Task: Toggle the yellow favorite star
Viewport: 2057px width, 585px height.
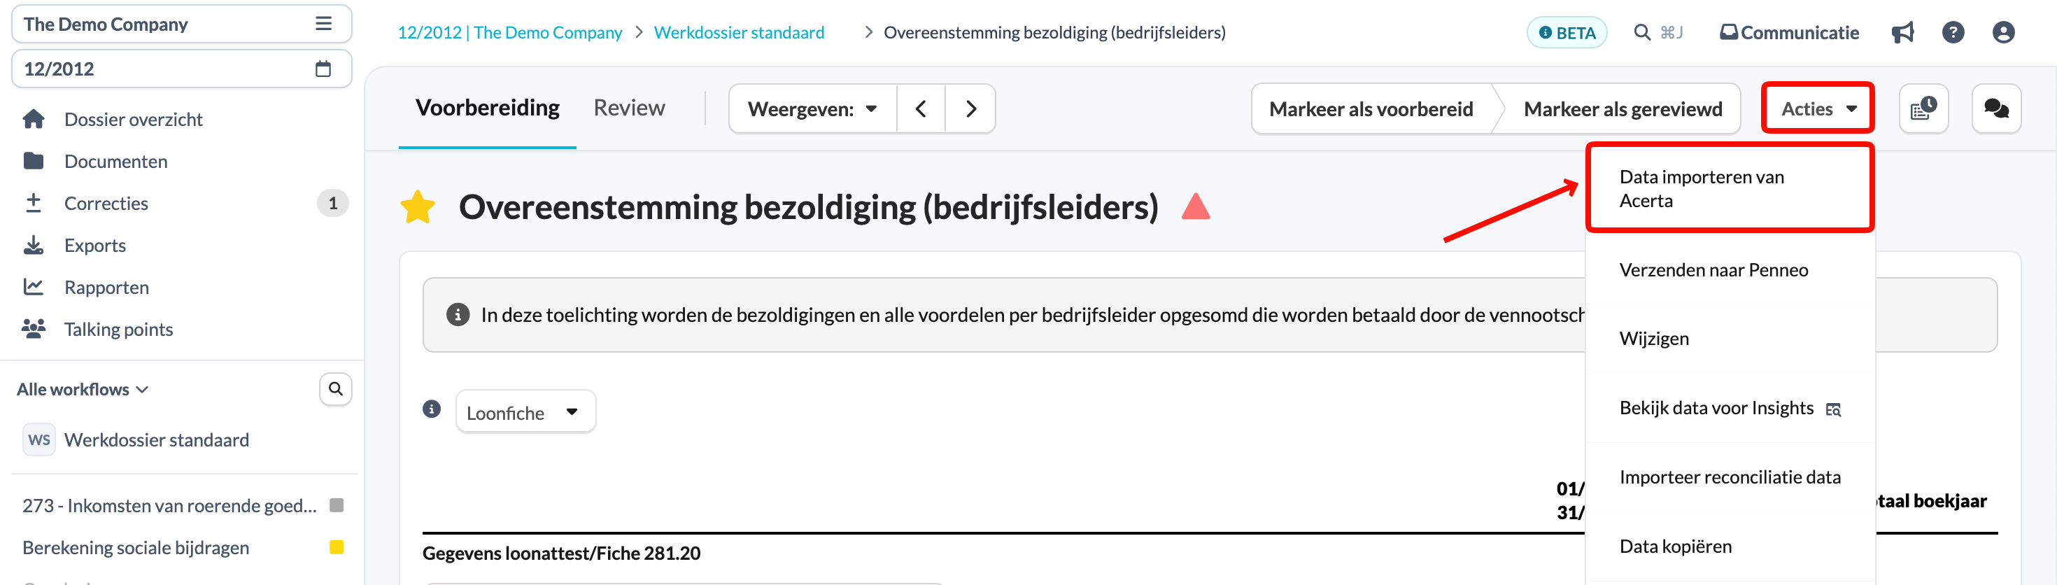Action: (418, 207)
